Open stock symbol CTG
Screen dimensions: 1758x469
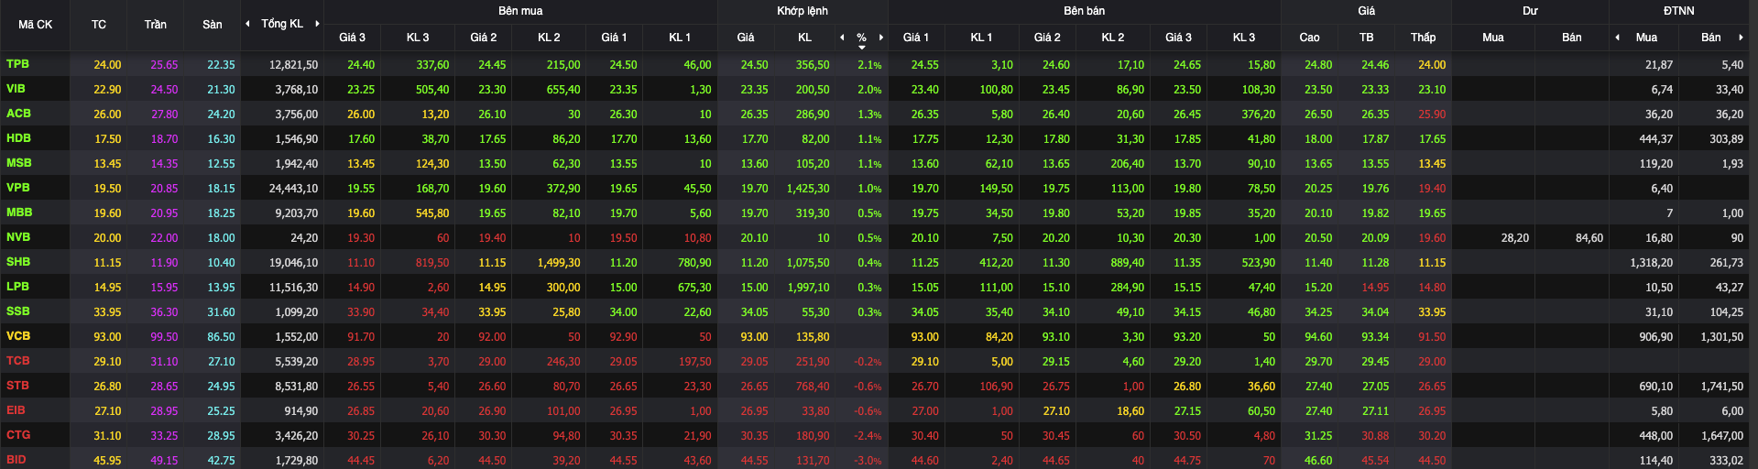coord(18,435)
